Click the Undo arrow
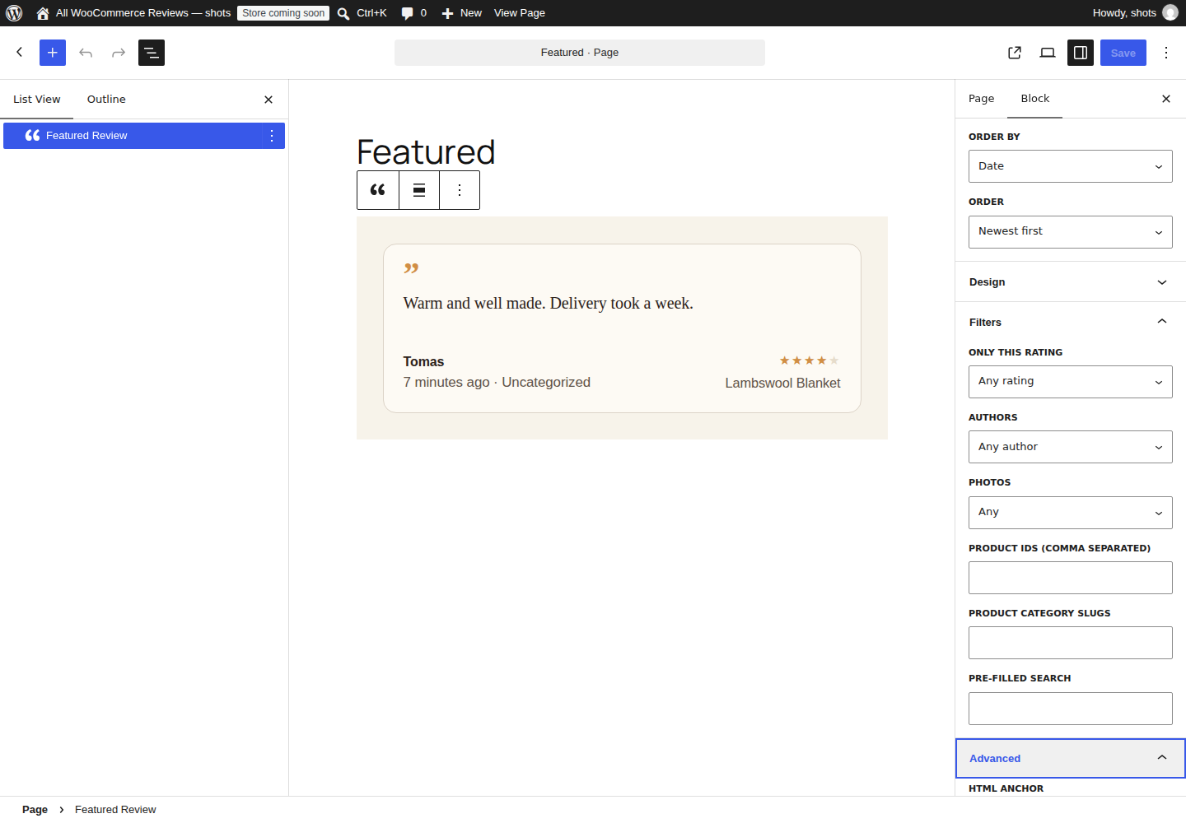Viewport: 1186px width, 823px height. (86, 53)
